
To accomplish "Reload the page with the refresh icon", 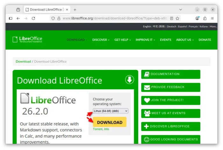I will 33,18.
